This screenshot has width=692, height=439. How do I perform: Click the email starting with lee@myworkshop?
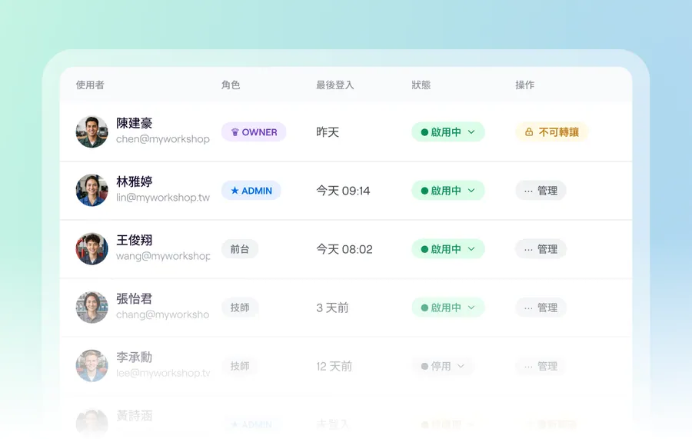tap(163, 373)
